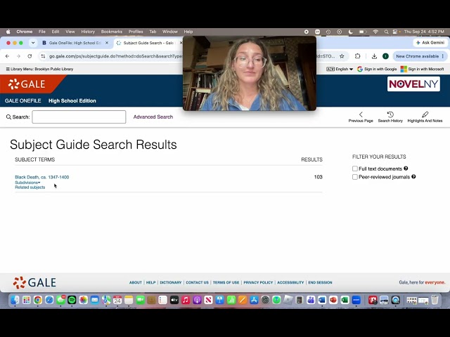Expand Subdivisions under Black Death

[x=27, y=183]
